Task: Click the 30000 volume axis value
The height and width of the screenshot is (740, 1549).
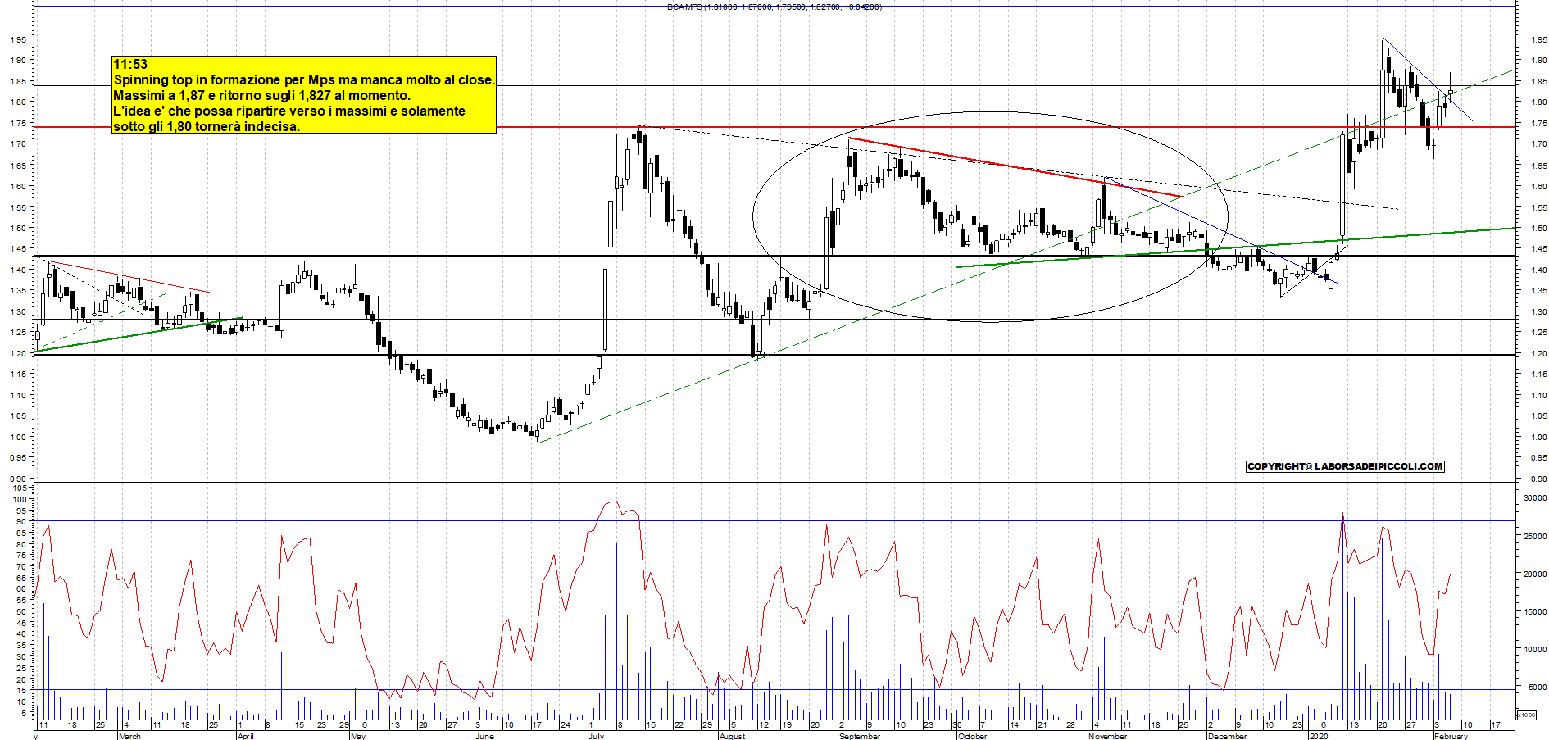Action: pos(1534,498)
